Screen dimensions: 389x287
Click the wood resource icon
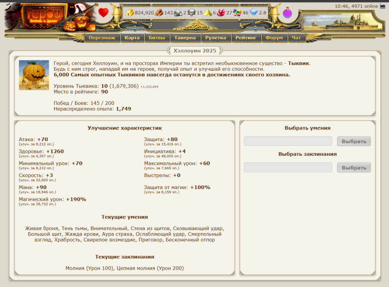159,13
